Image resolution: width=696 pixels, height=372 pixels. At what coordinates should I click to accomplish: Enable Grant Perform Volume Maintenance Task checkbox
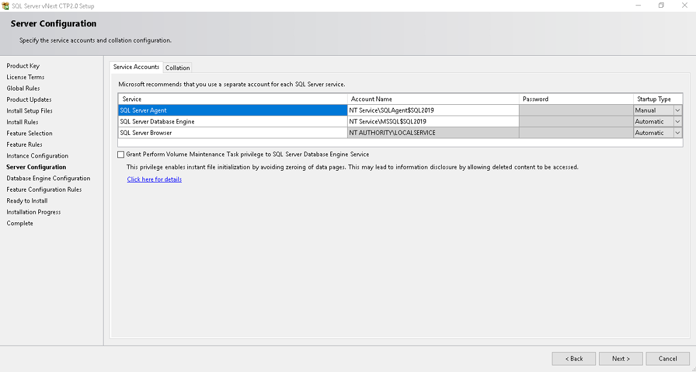tap(121, 155)
